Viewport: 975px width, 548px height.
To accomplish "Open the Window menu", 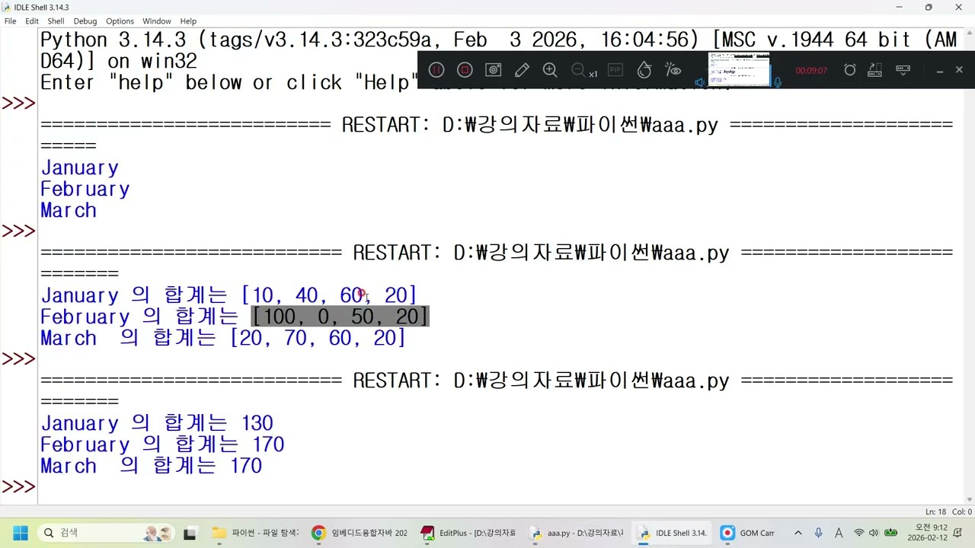I will coord(157,21).
